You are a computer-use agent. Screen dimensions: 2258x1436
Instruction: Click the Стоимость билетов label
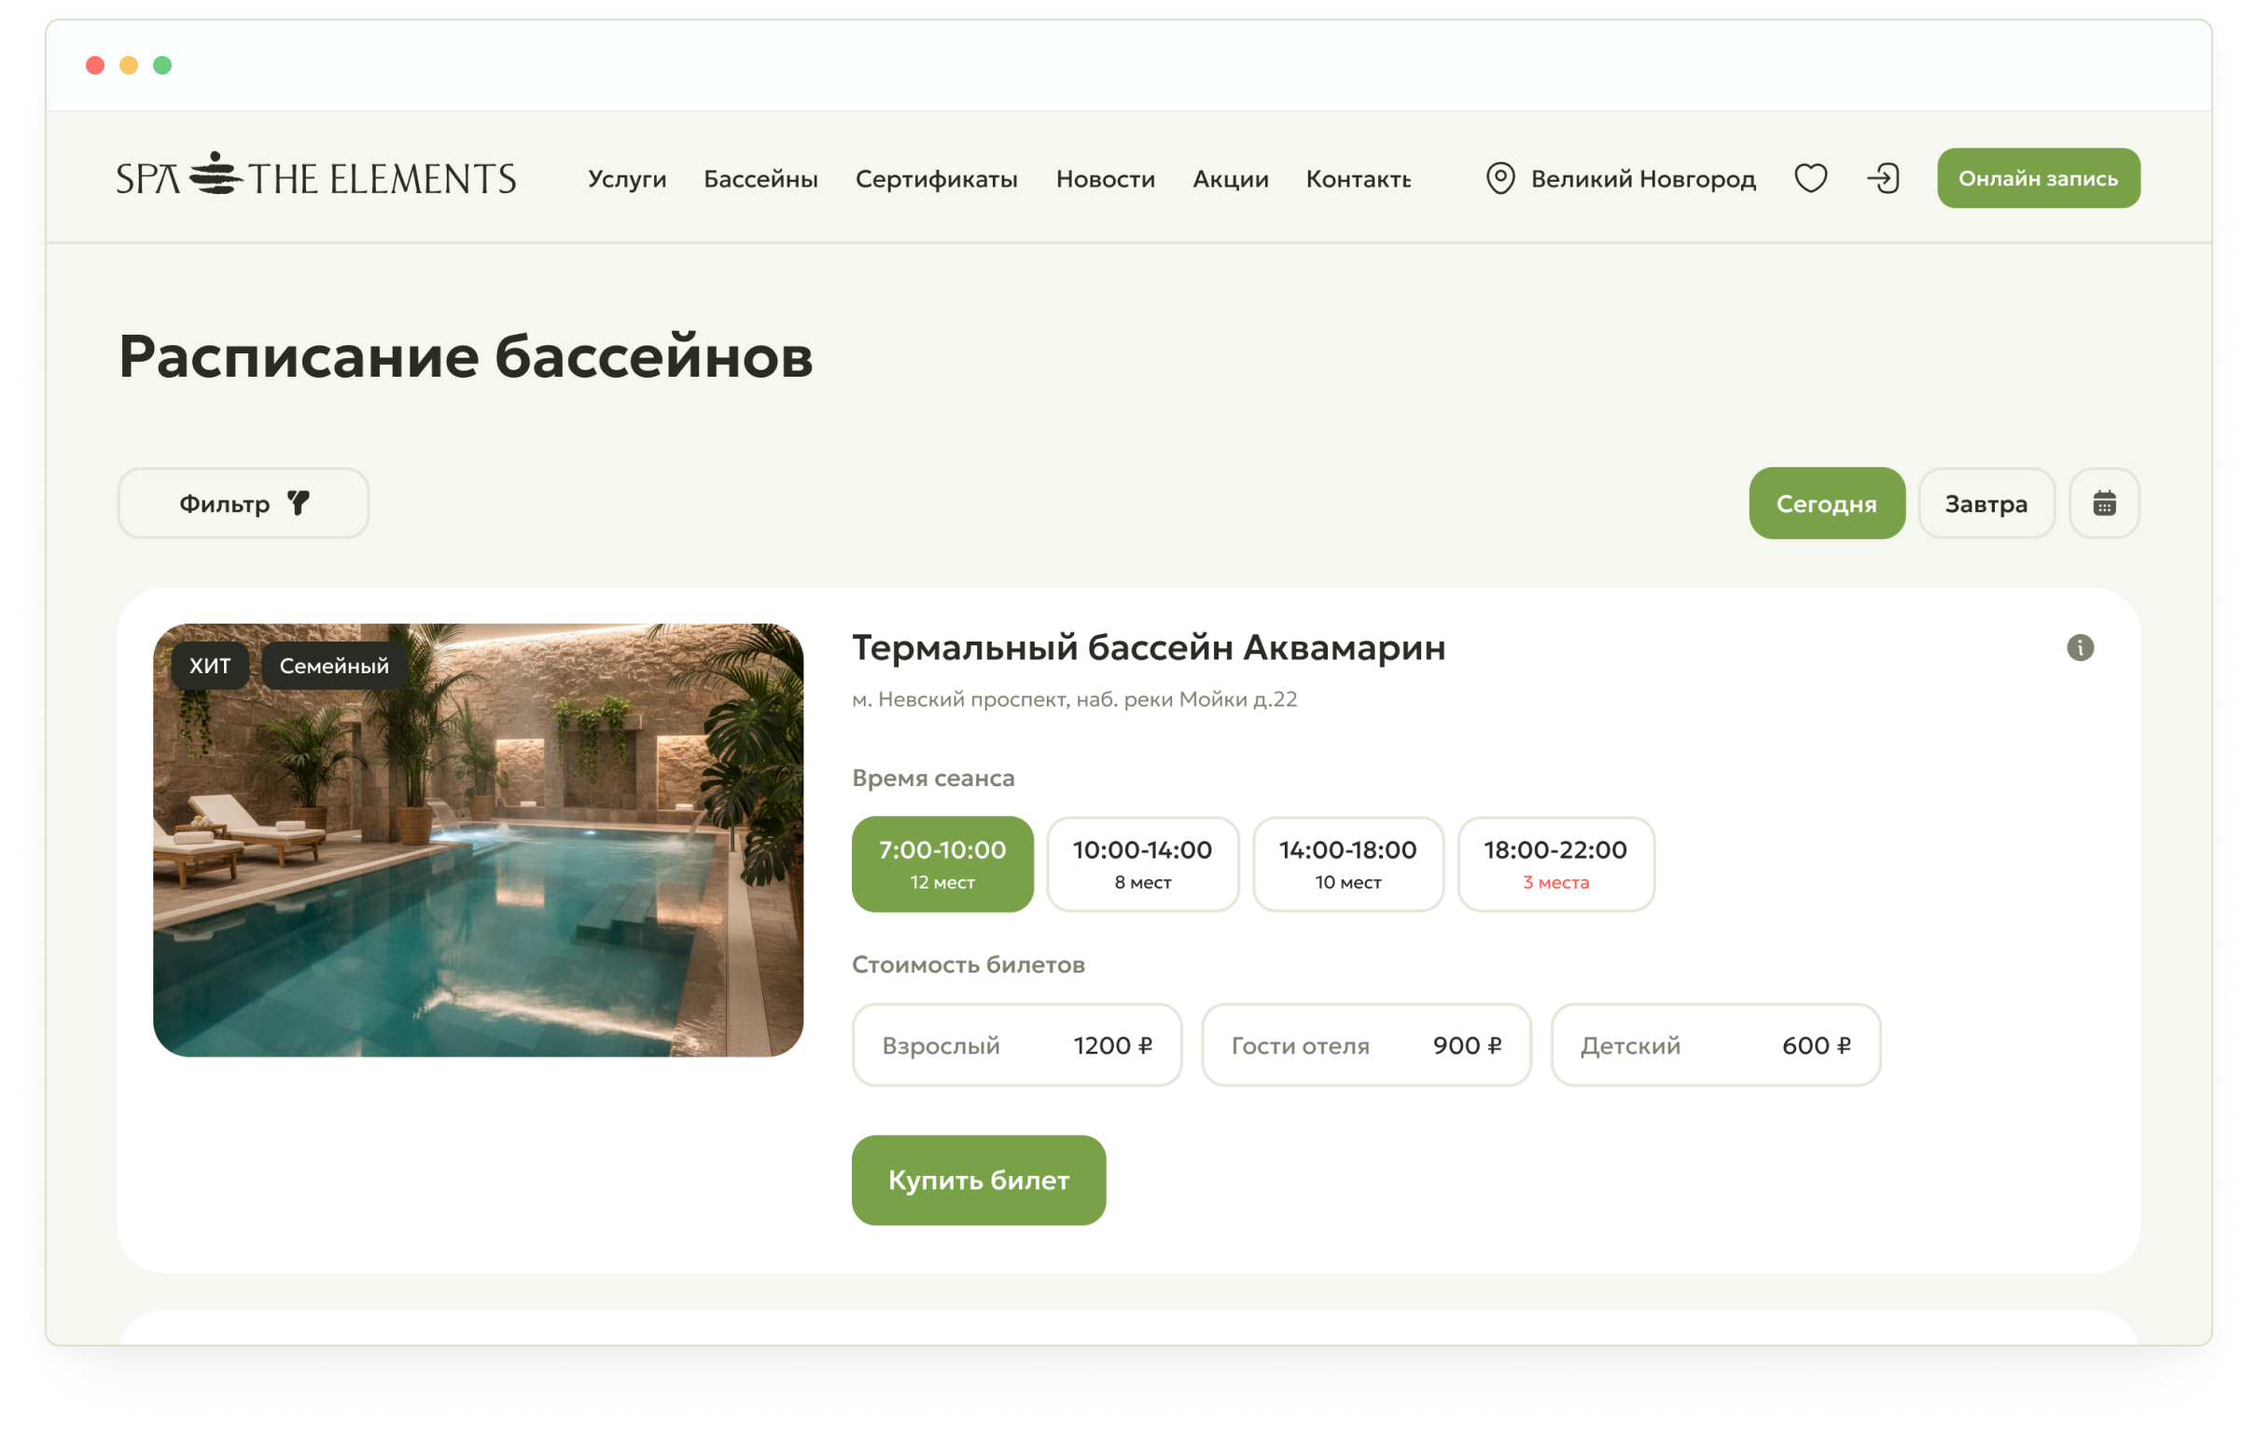968,964
